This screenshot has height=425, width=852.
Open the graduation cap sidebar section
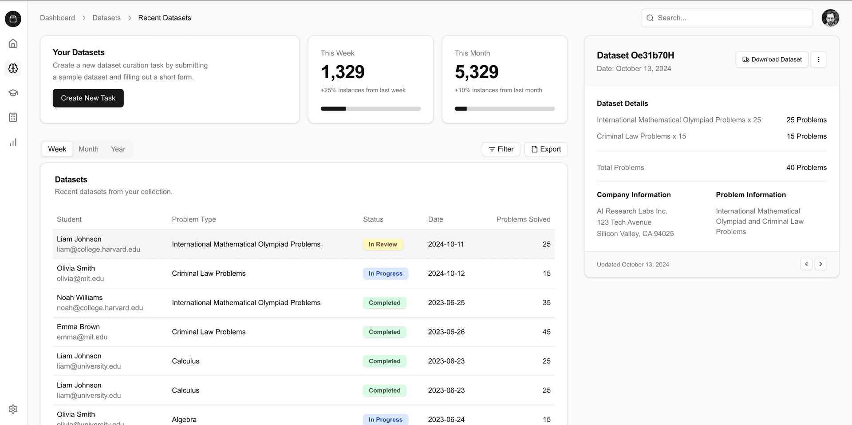click(13, 93)
